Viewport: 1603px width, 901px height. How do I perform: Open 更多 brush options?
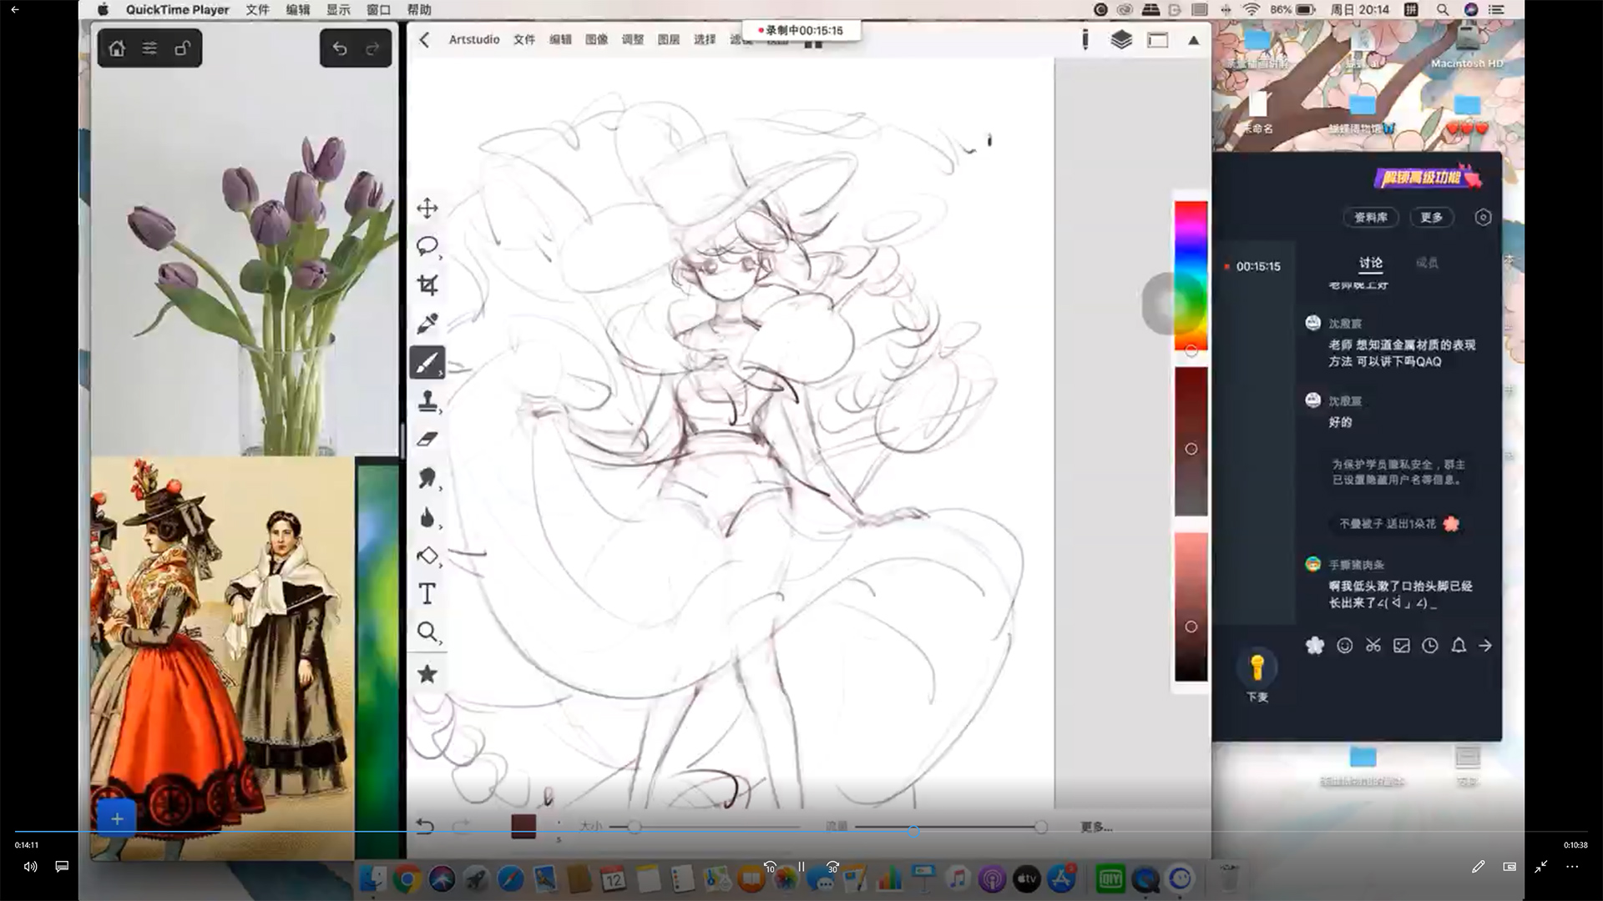click(1096, 827)
